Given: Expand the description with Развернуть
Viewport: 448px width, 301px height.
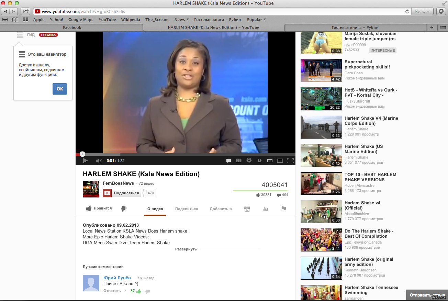Looking at the screenshot, I should 186,249.
